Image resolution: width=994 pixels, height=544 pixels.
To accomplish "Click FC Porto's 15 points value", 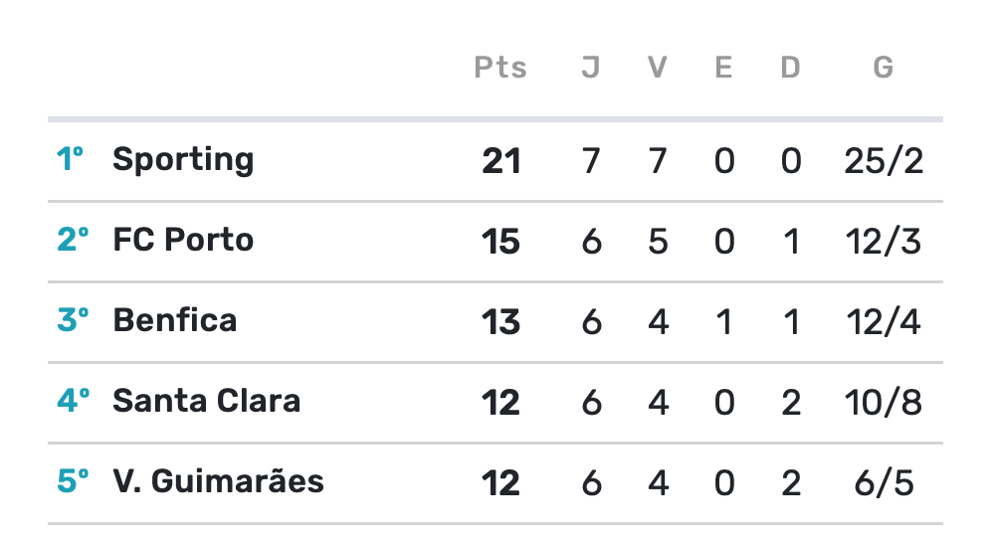I will point(500,242).
